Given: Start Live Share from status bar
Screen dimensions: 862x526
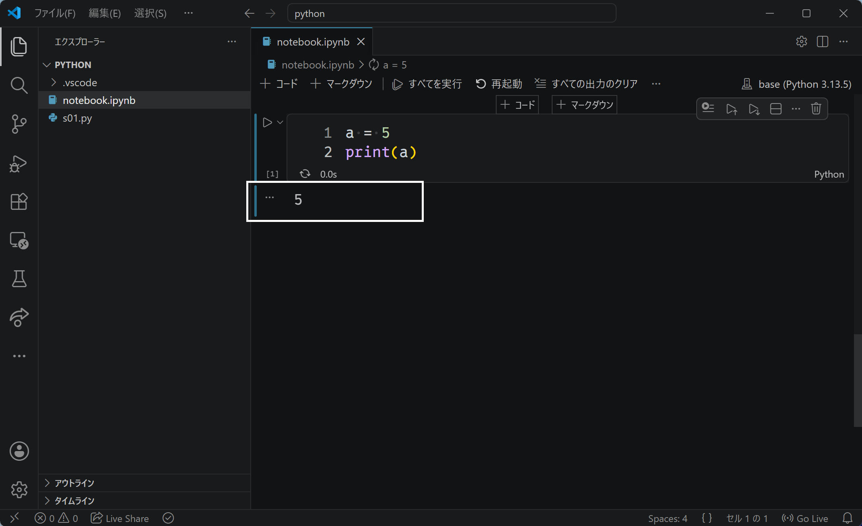Looking at the screenshot, I should pos(120,518).
